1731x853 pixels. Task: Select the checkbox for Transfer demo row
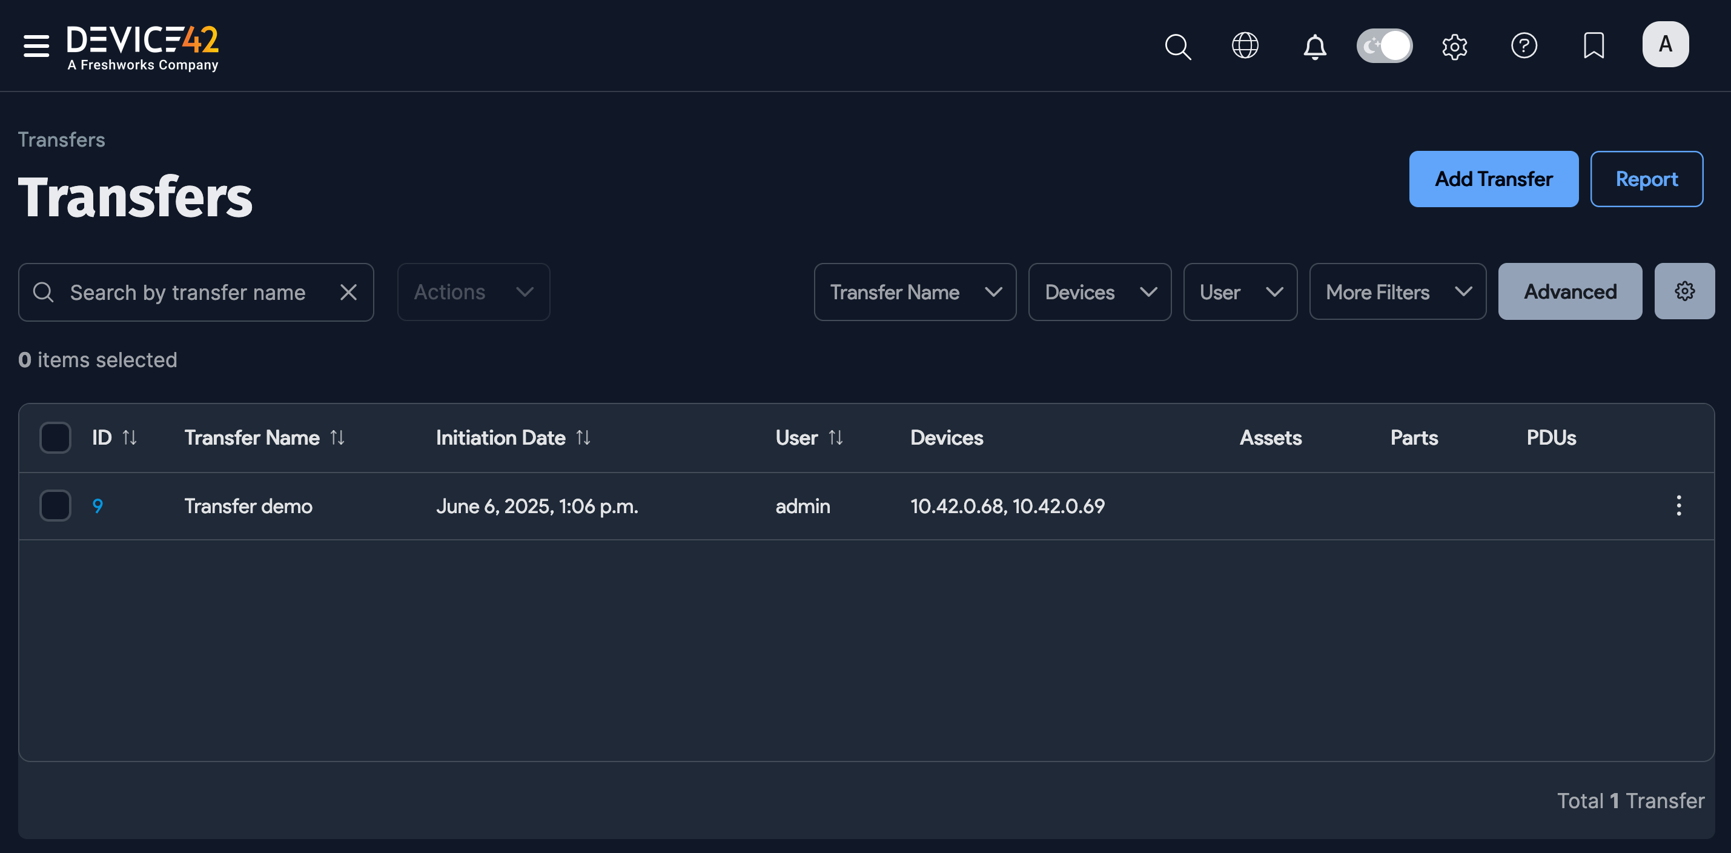coord(55,505)
